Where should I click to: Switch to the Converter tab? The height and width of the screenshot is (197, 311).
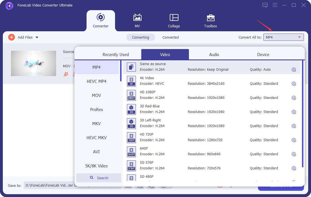tap(101, 21)
